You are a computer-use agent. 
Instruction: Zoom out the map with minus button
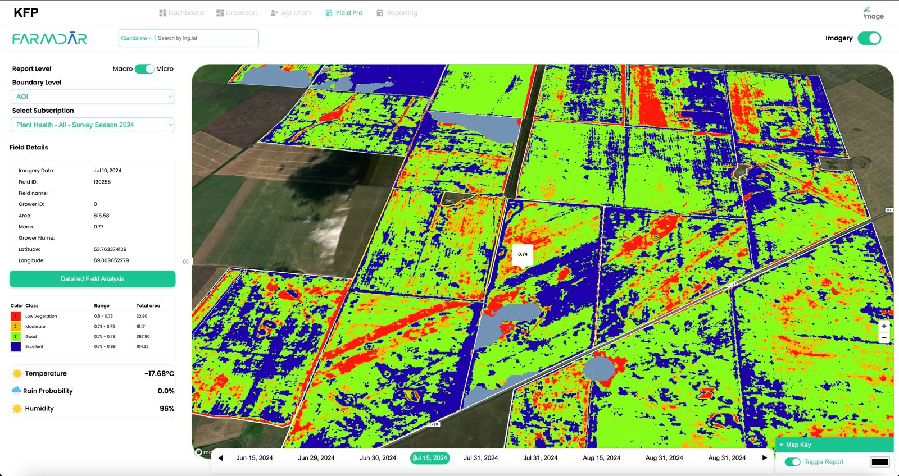pyautogui.click(x=884, y=337)
